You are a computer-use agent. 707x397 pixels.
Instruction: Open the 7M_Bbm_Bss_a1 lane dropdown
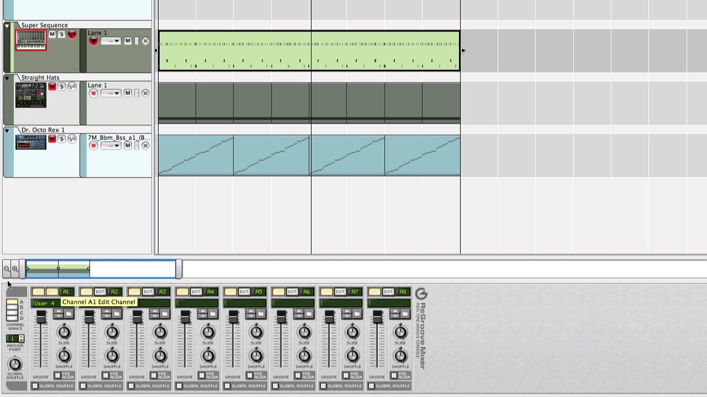[x=110, y=146]
